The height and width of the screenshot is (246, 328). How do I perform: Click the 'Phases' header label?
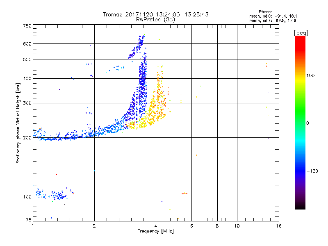[x=265, y=12]
